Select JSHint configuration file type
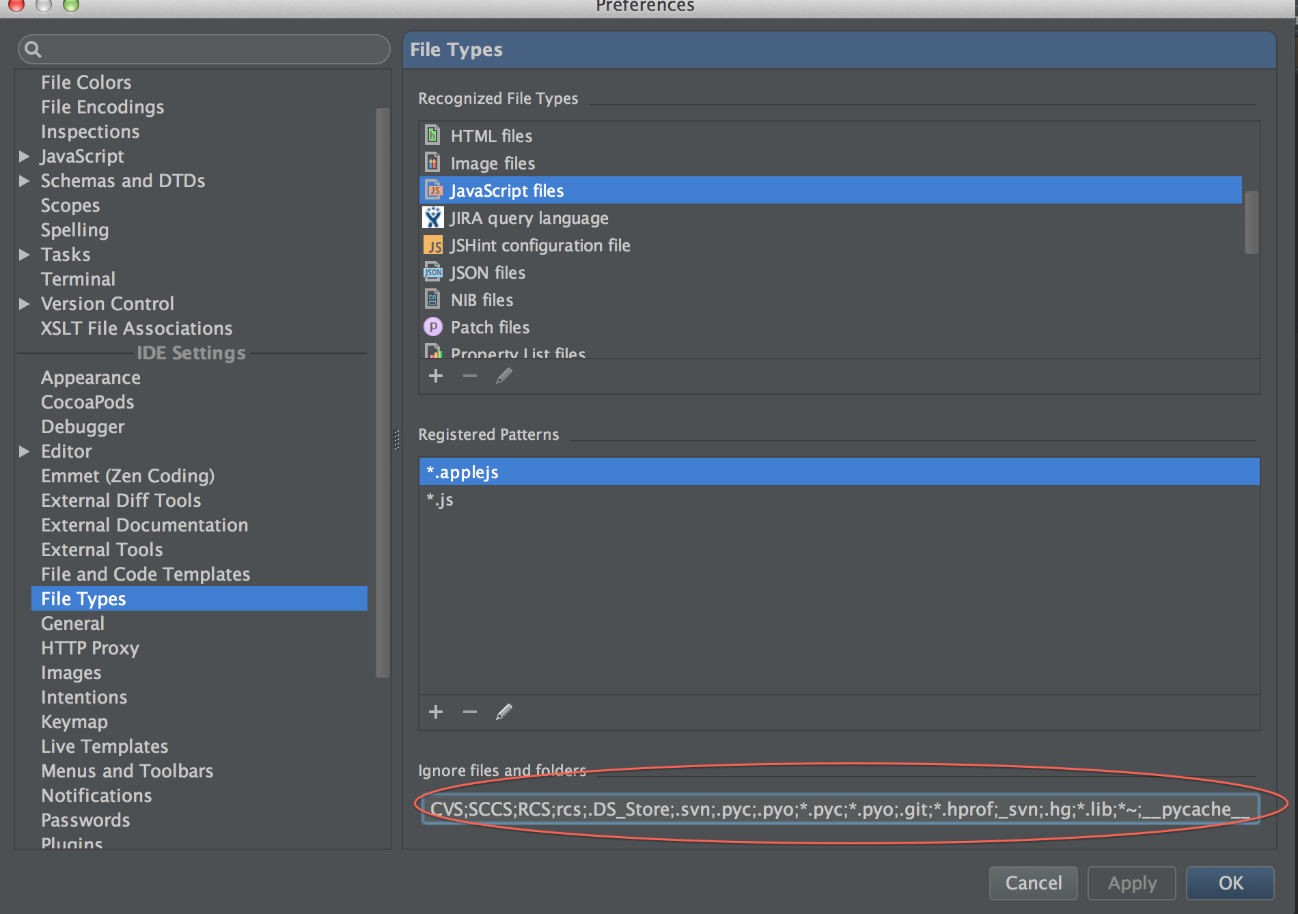 pyautogui.click(x=830, y=245)
